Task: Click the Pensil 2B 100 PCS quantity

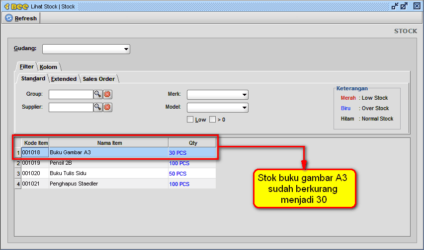Action: coord(192,163)
